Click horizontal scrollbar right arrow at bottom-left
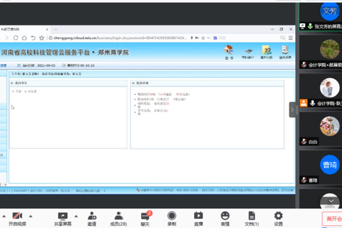342x228 pixels. (5, 185)
